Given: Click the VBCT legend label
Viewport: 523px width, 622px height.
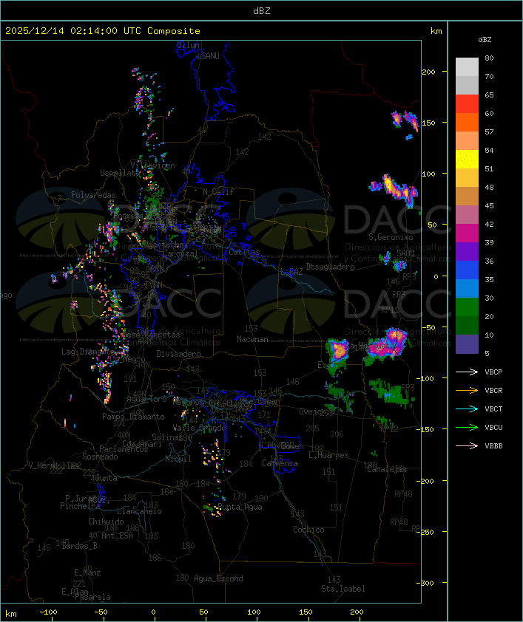Looking at the screenshot, I should [x=493, y=409].
